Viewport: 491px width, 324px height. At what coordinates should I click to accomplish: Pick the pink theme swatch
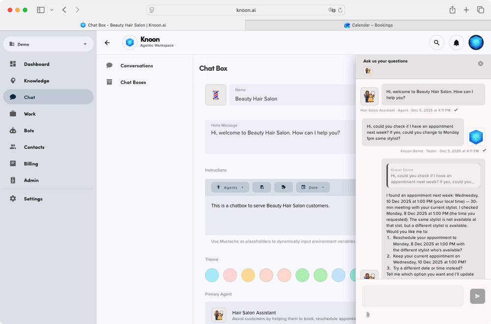(230, 275)
